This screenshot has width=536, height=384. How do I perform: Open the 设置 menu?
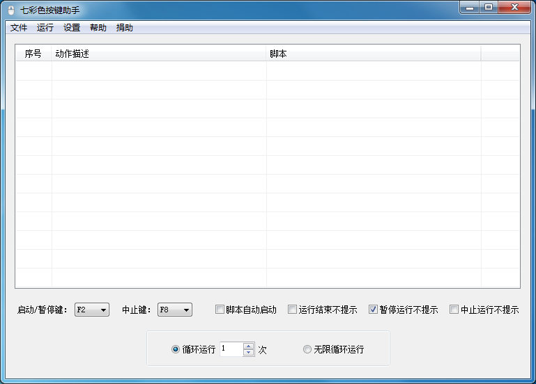point(72,28)
